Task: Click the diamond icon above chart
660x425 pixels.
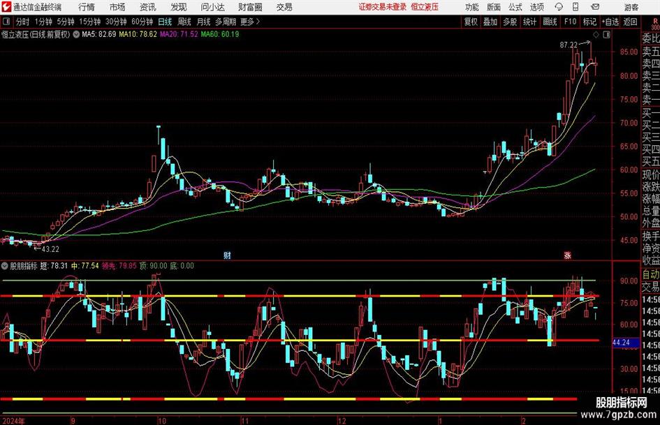Action: click(596, 34)
